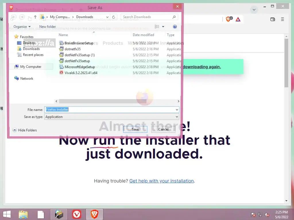Select My Compu... in the address path
Image resolution: width=294 pixels, height=220 pixels.
coord(60,17)
